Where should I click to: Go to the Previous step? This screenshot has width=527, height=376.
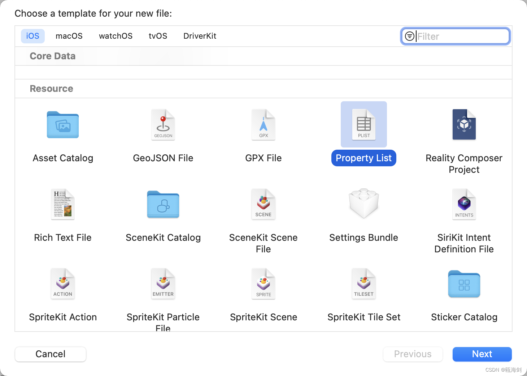point(413,354)
